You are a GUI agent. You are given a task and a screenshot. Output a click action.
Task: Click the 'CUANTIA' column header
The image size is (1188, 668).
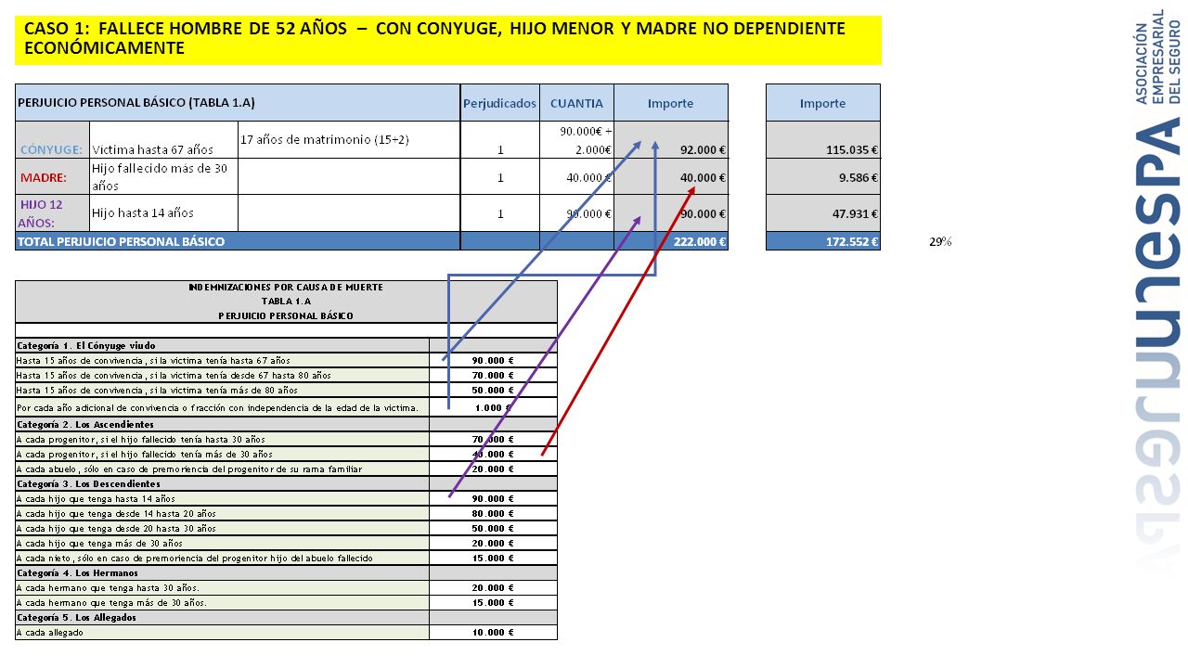click(x=576, y=103)
